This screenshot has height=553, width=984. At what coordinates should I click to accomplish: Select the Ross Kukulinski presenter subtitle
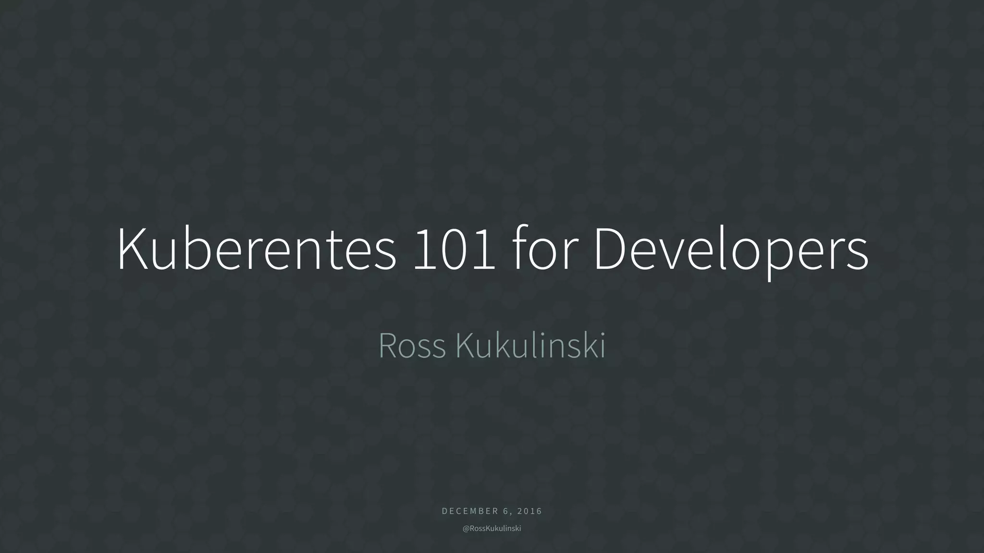[x=492, y=346]
